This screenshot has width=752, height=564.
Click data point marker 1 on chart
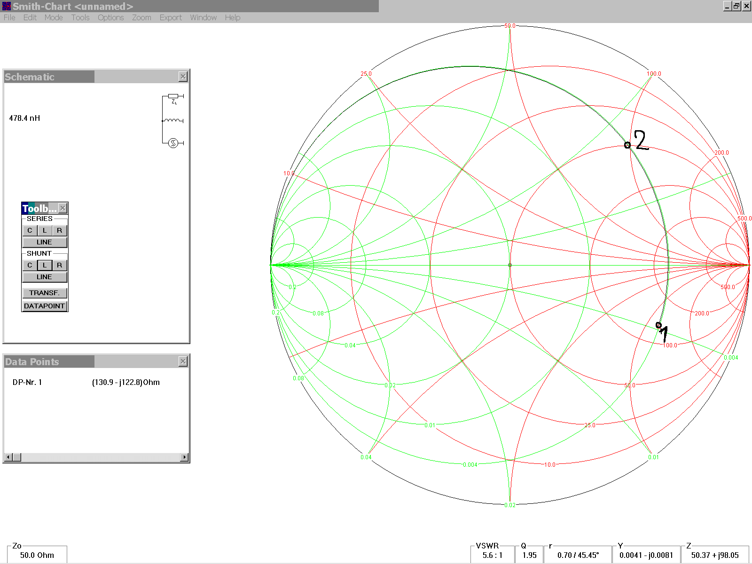pos(659,325)
